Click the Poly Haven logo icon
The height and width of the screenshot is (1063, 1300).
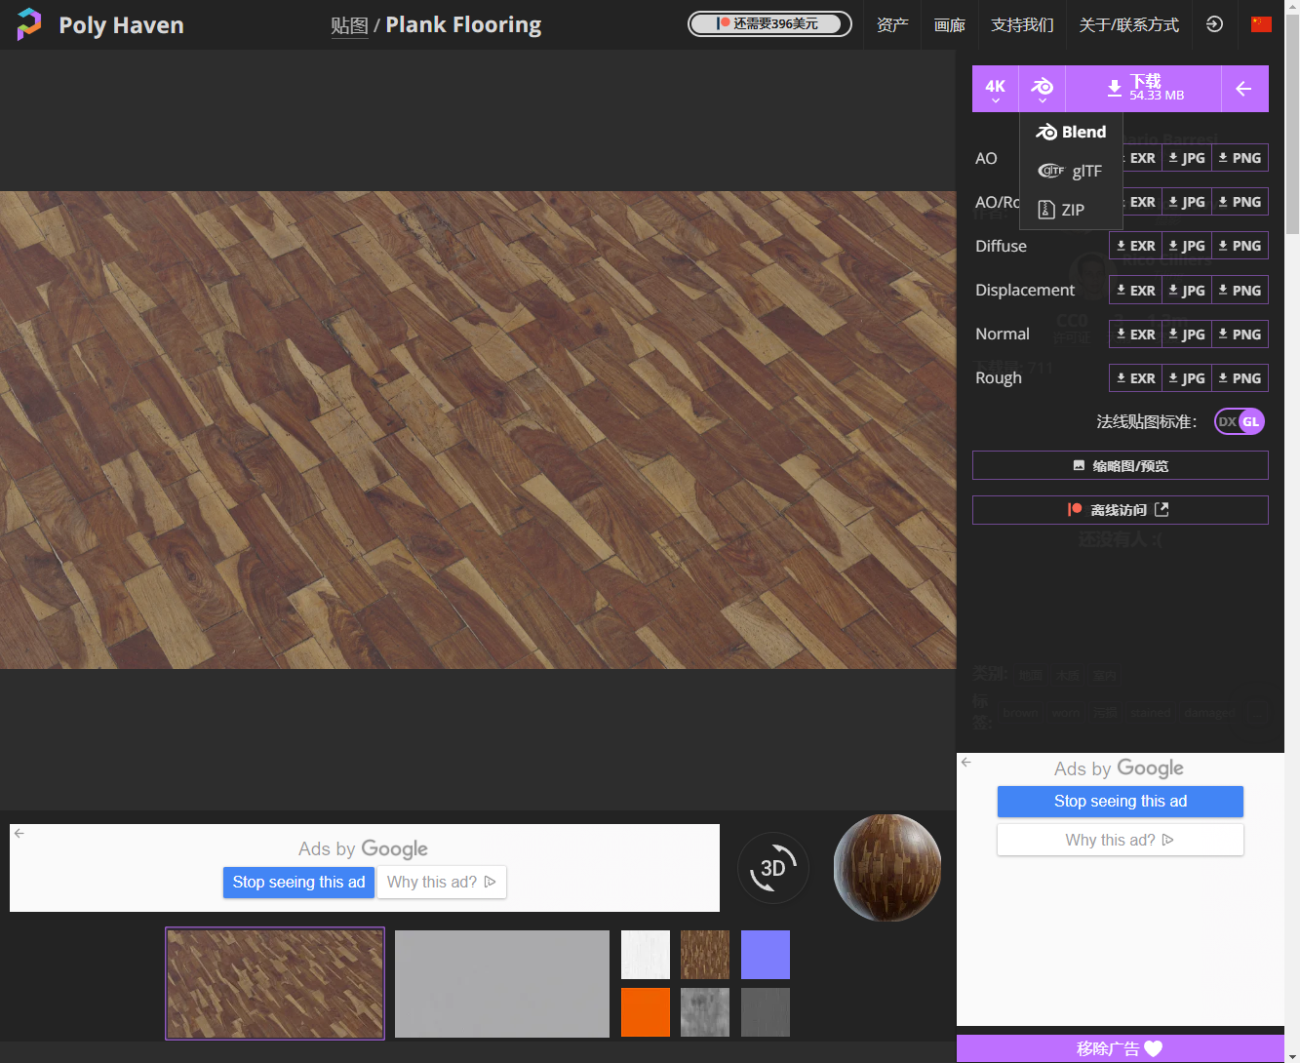(29, 24)
